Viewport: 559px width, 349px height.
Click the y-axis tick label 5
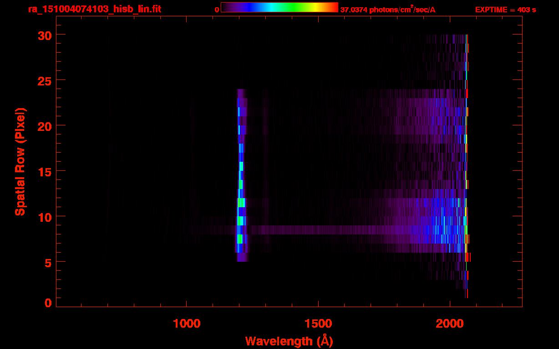pyautogui.click(x=48, y=262)
